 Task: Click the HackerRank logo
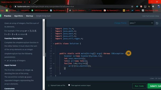(x=1, y=16)
